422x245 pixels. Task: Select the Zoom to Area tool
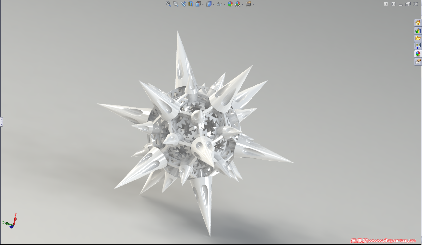pyautogui.click(x=176, y=4)
